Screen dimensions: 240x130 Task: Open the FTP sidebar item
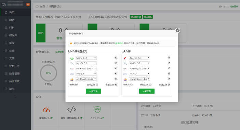point(15,28)
